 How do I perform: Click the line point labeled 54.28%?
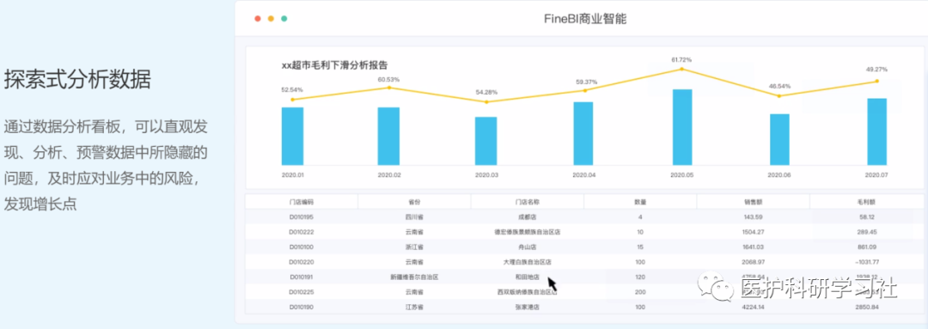[486, 101]
